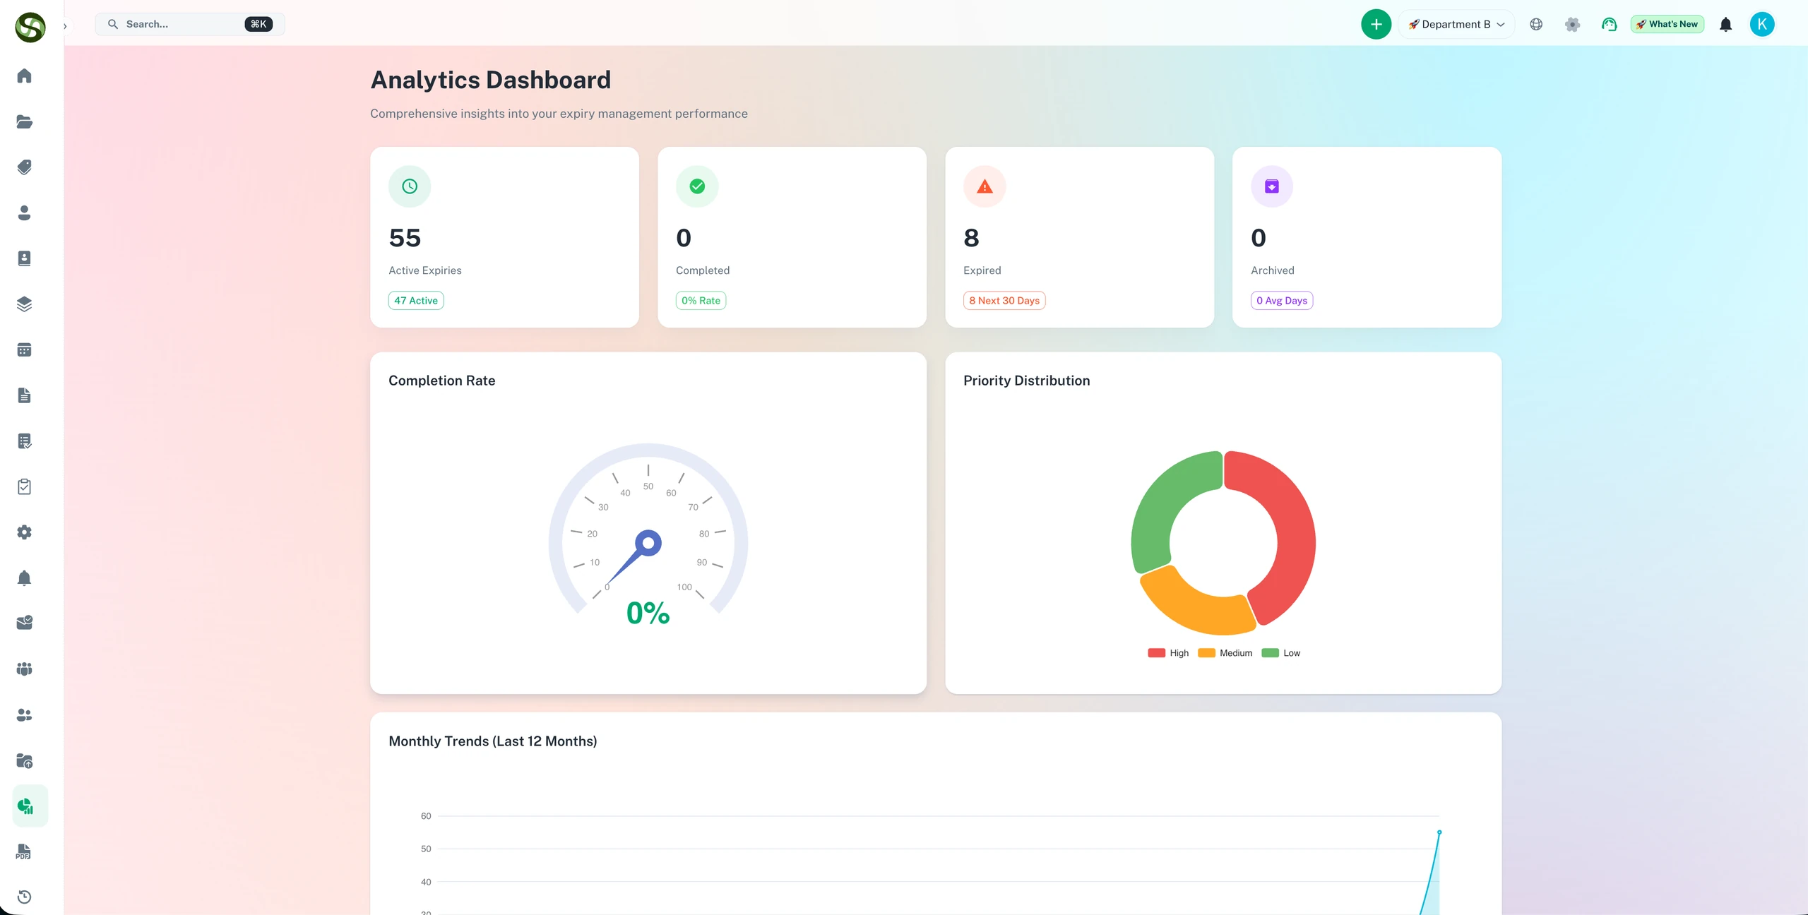Image resolution: width=1808 pixels, height=915 pixels.
Task: Click the headset support icon
Action: pyautogui.click(x=1609, y=24)
